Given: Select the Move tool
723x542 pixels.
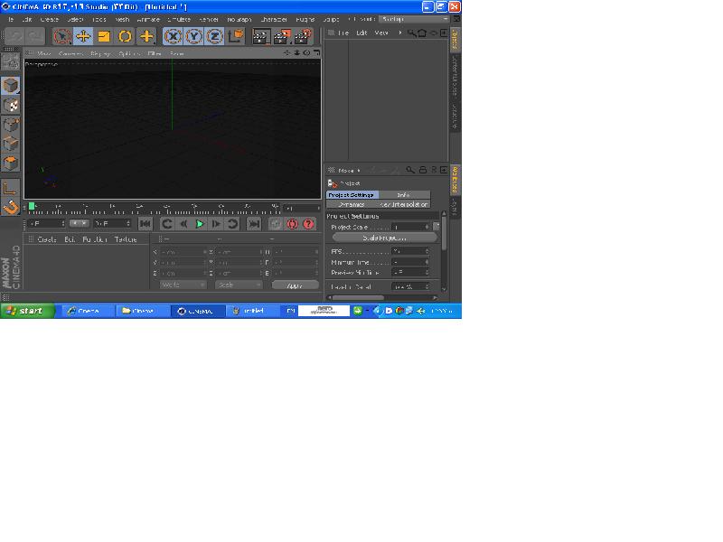Looking at the screenshot, I should coord(83,36).
